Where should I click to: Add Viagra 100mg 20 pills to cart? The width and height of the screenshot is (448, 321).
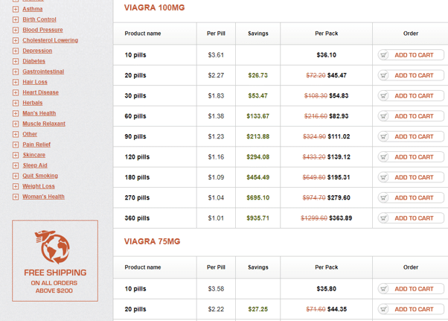(x=411, y=75)
